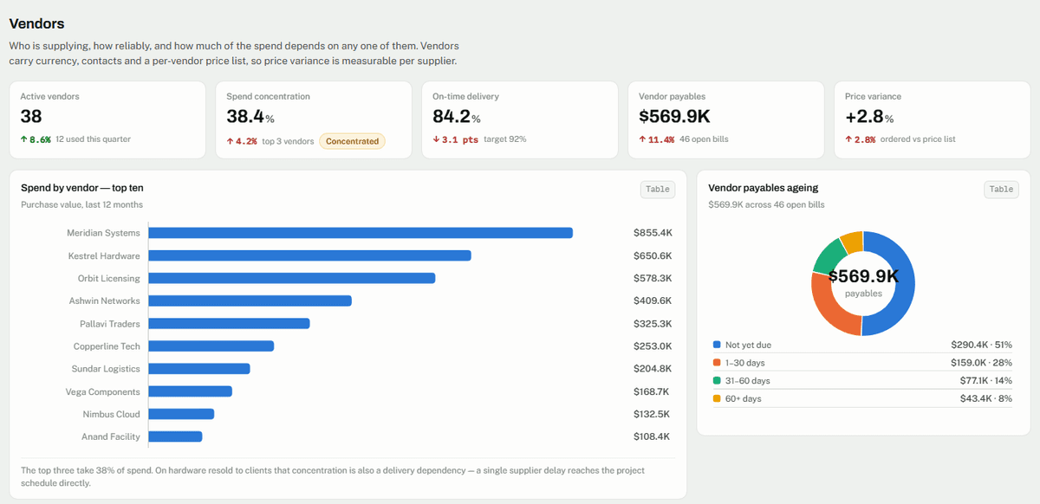Image resolution: width=1040 pixels, height=504 pixels.
Task: Click the 31–60 days legend label
Action: (748, 380)
